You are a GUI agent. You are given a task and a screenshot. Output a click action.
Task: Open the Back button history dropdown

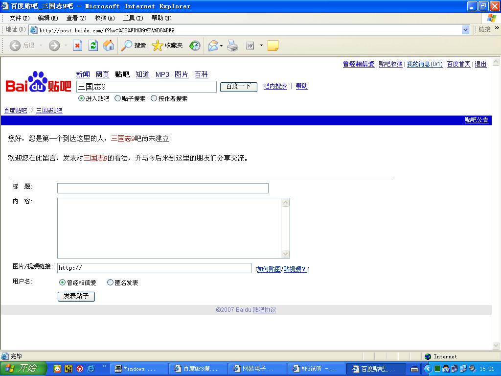(x=41, y=46)
